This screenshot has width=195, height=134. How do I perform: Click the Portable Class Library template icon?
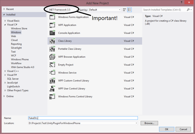tap(52, 49)
